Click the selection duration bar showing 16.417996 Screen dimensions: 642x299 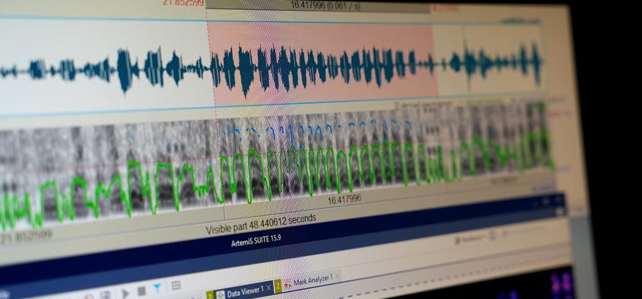click(317, 4)
